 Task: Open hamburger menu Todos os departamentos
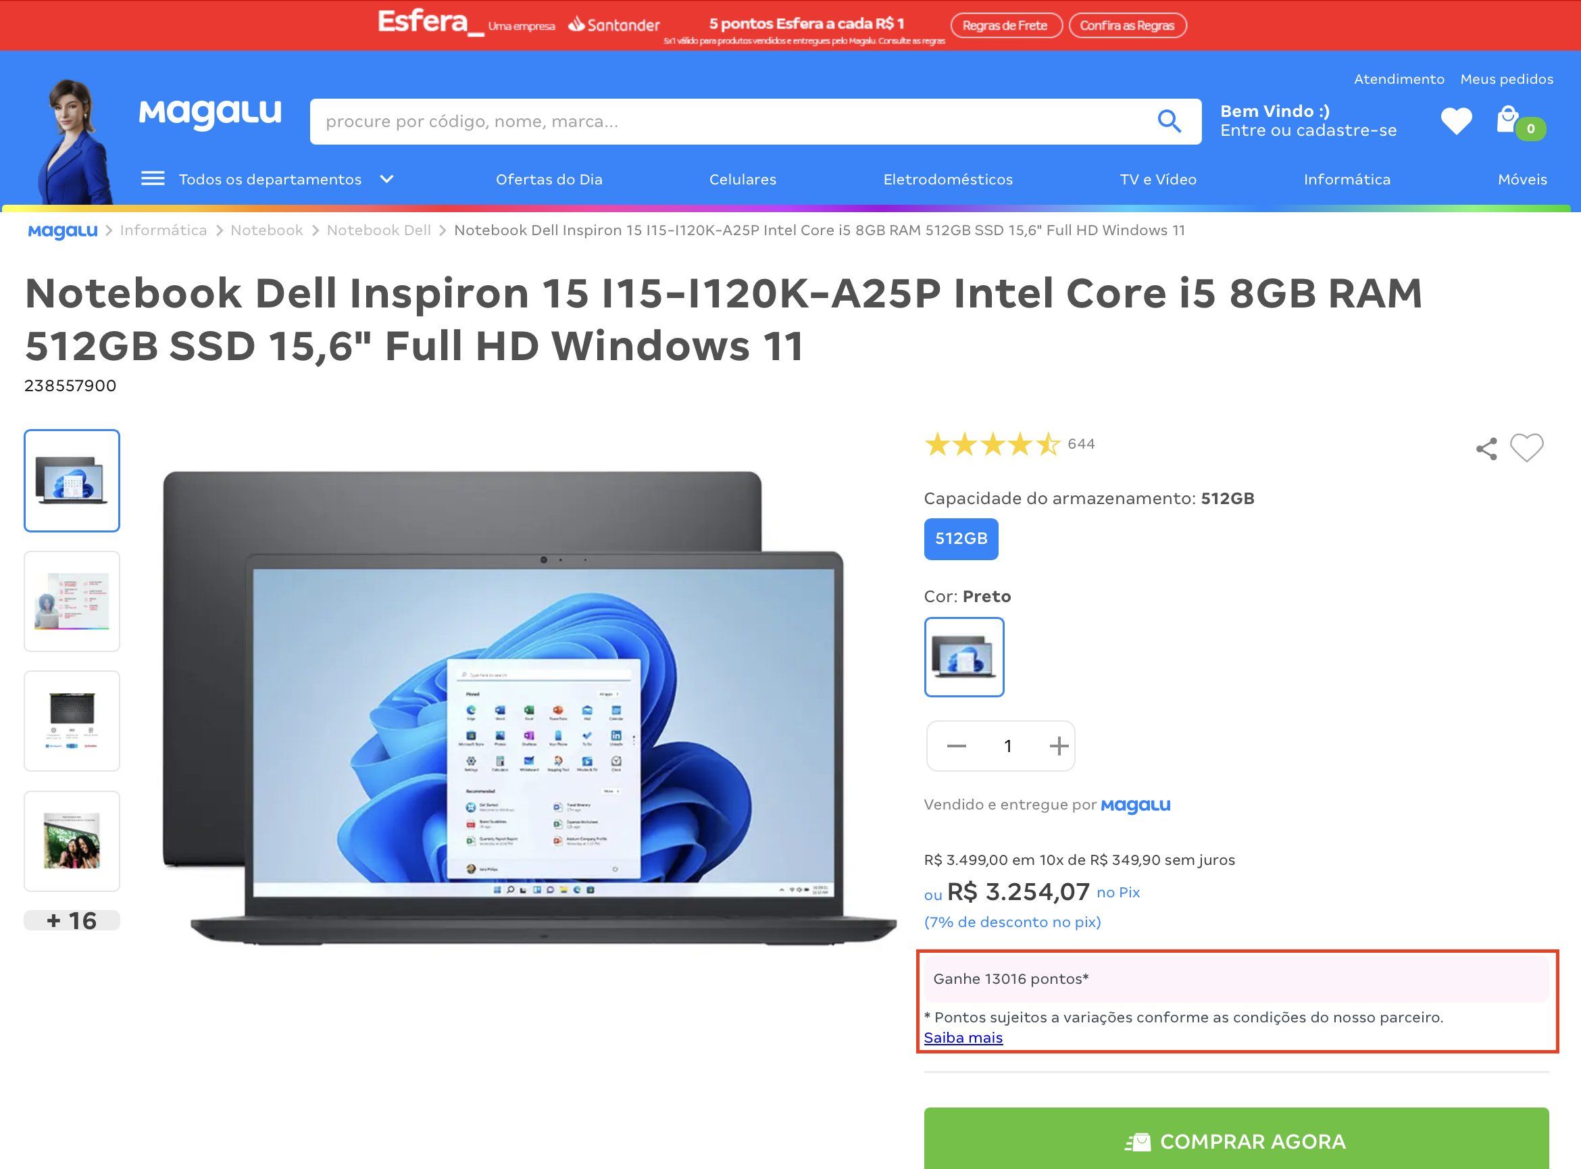(153, 178)
